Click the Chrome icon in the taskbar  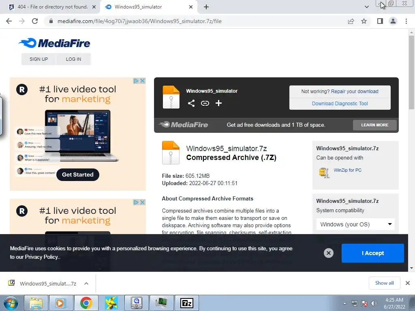pos(86,303)
